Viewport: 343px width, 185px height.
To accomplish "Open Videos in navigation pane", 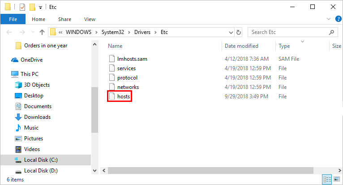I will pyautogui.click(x=32, y=149).
